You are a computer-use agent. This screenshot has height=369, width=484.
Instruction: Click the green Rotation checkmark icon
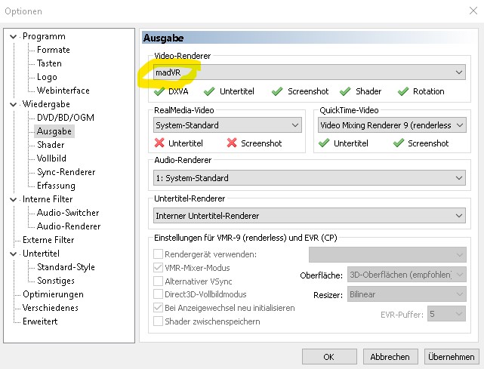[403, 91]
